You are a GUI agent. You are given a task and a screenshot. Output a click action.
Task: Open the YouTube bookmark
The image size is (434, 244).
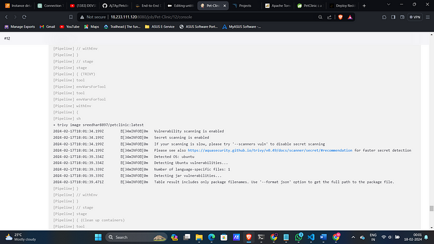pyautogui.click(x=69, y=27)
